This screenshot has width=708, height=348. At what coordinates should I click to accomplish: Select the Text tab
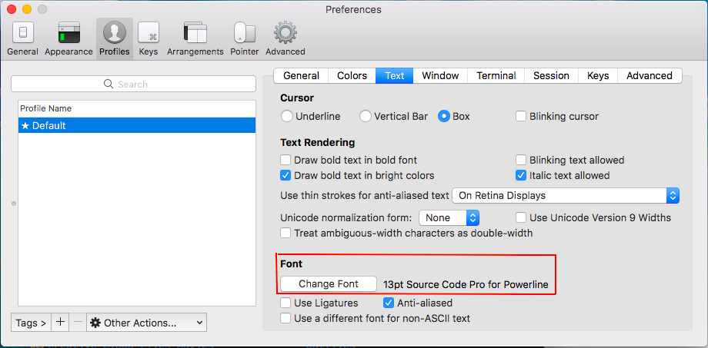tap(395, 76)
